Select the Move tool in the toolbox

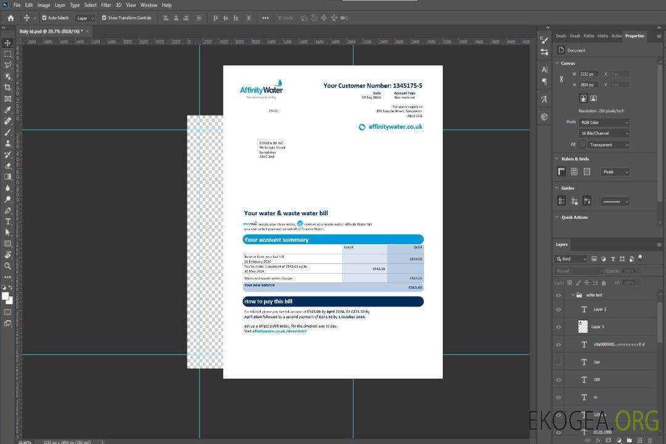tap(7, 43)
